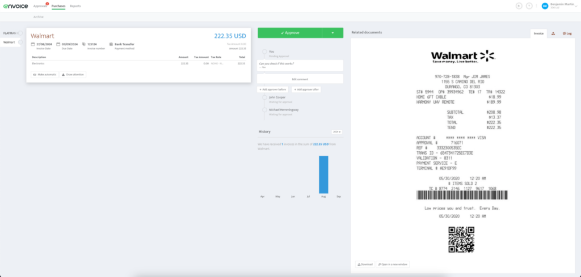Image resolution: width=581 pixels, height=277 pixels.
Task: Click invoice number 123124
Action: click(x=92, y=44)
